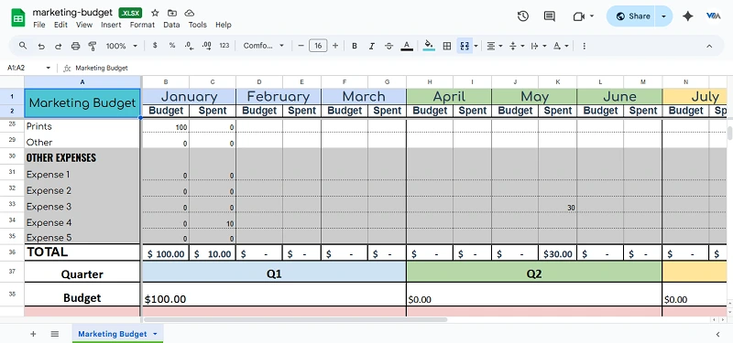Increase font size with plus
The height and width of the screenshot is (343, 733).
(x=335, y=46)
